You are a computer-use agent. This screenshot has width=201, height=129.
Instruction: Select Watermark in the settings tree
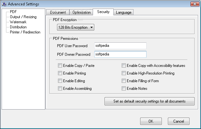pos(18,22)
